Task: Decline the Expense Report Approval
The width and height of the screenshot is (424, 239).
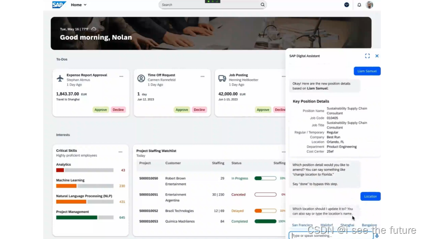Action: click(x=118, y=110)
